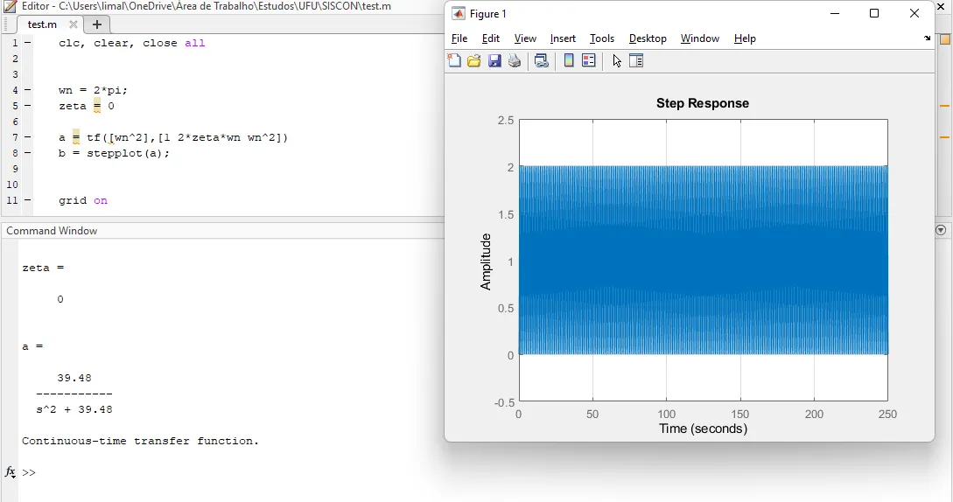Image resolution: width=953 pixels, height=502 pixels.
Task: Open the Property Inspector icon
Action: point(636,60)
